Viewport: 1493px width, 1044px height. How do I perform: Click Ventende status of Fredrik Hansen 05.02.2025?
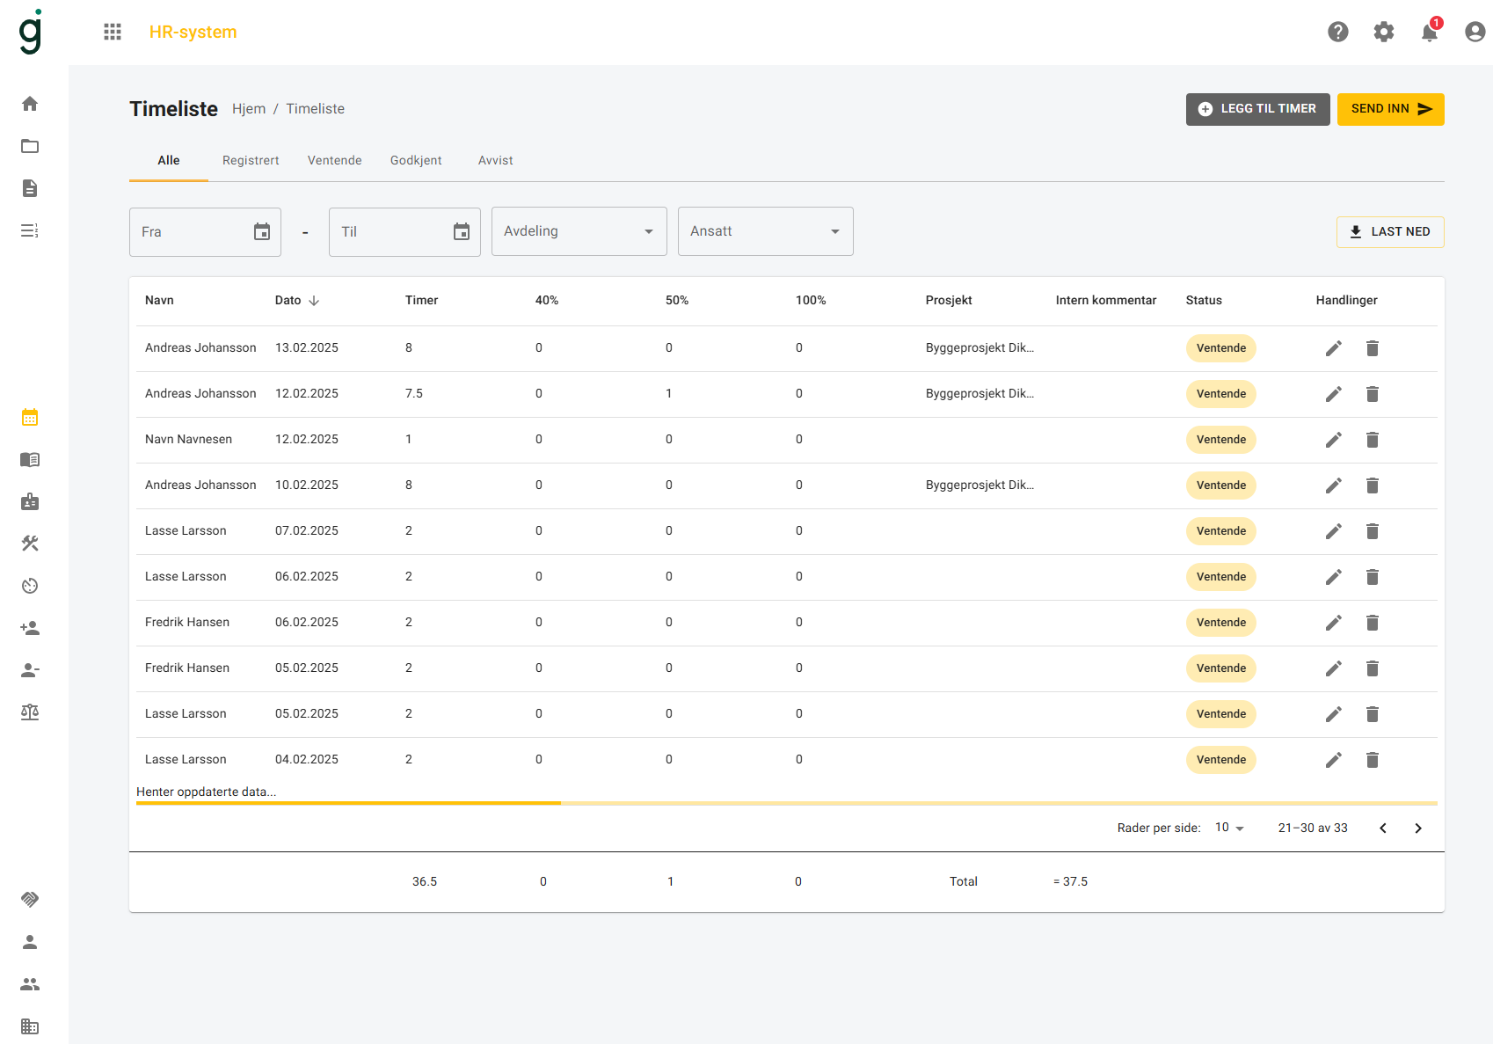pos(1221,668)
